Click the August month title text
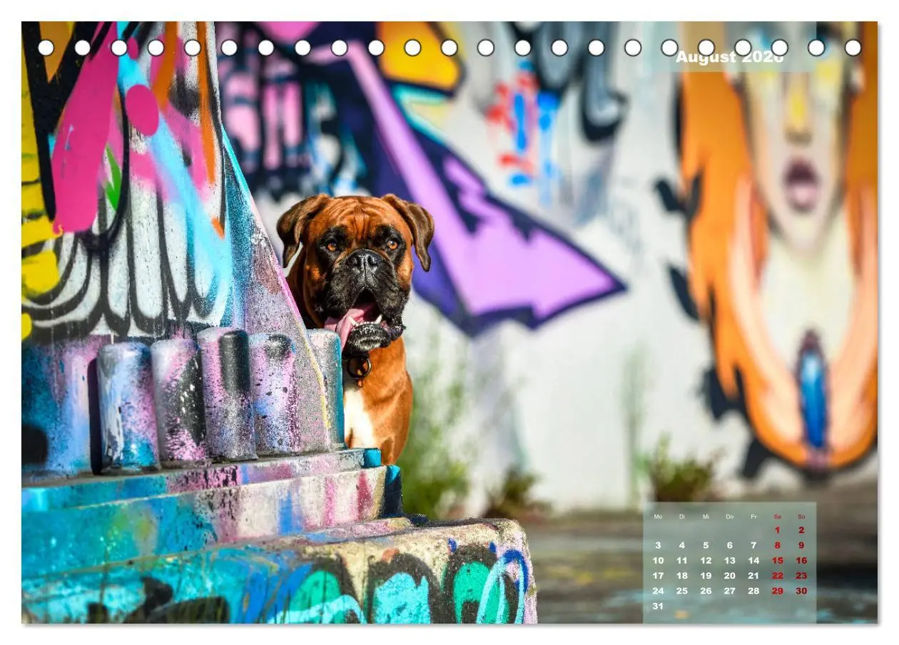The width and height of the screenshot is (899, 645). 729,57
